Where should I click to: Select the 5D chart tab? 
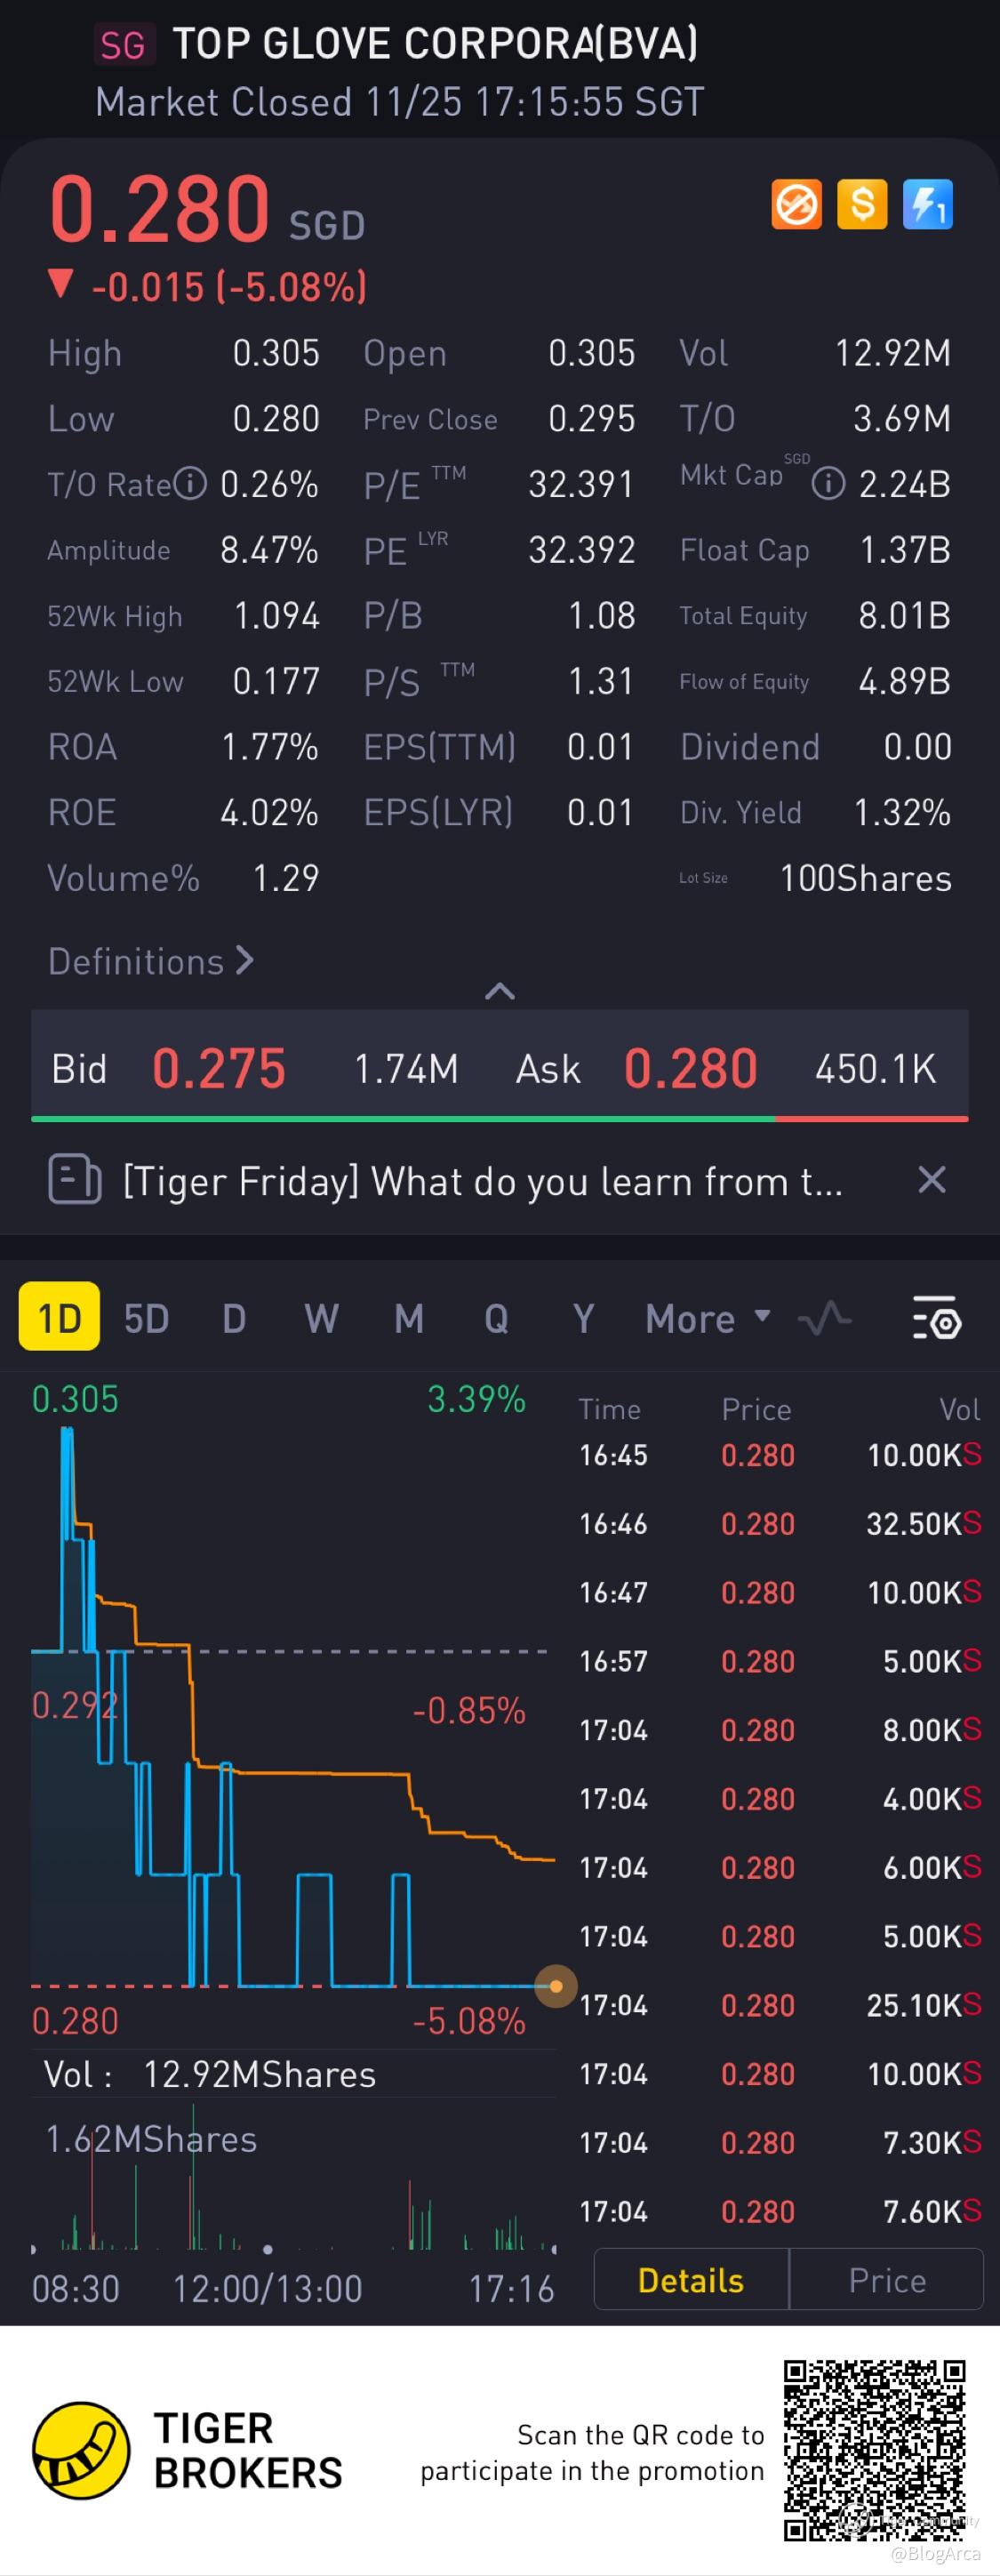[x=146, y=1319]
